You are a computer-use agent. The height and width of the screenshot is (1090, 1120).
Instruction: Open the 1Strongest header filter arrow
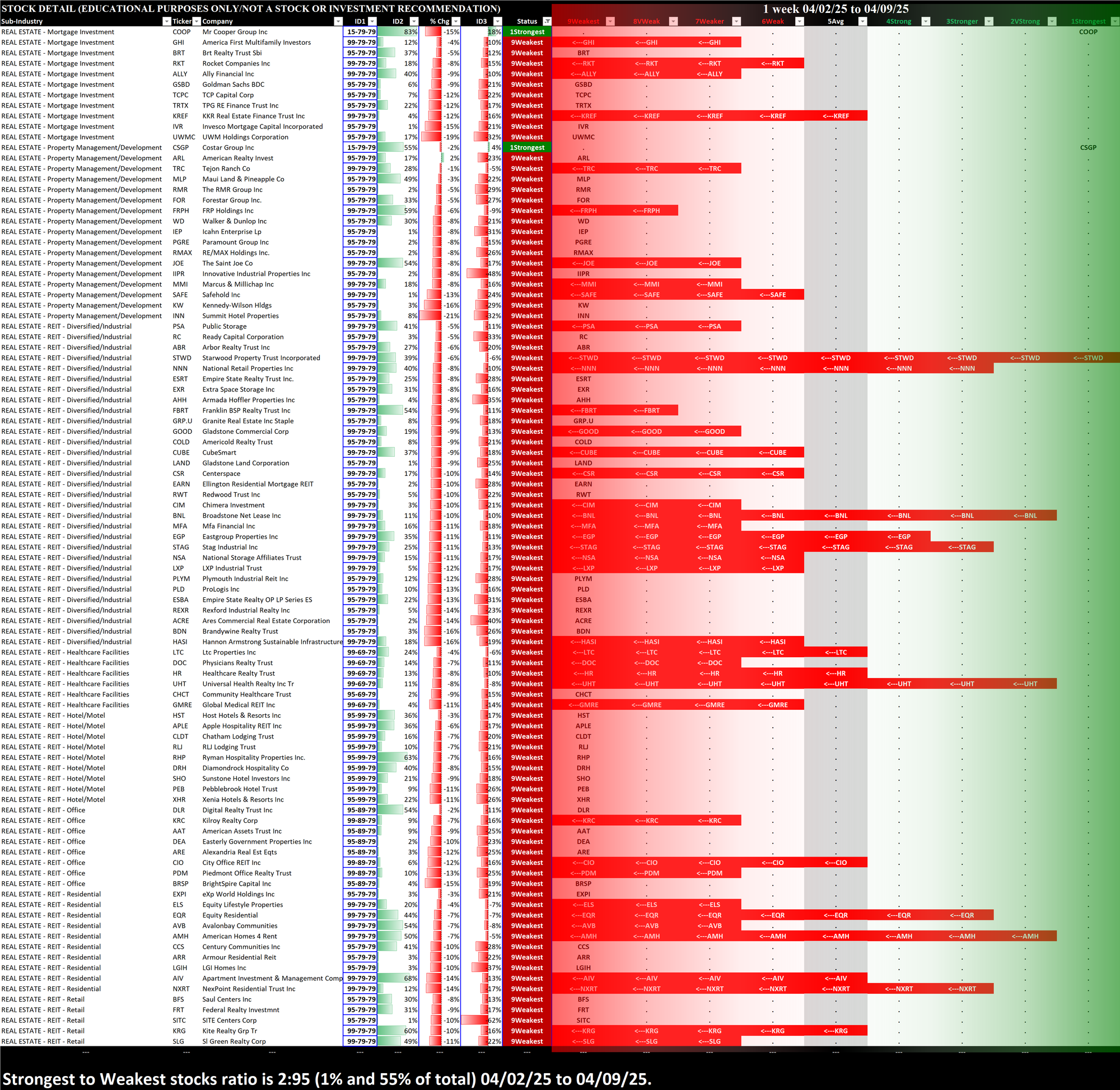click(1115, 21)
